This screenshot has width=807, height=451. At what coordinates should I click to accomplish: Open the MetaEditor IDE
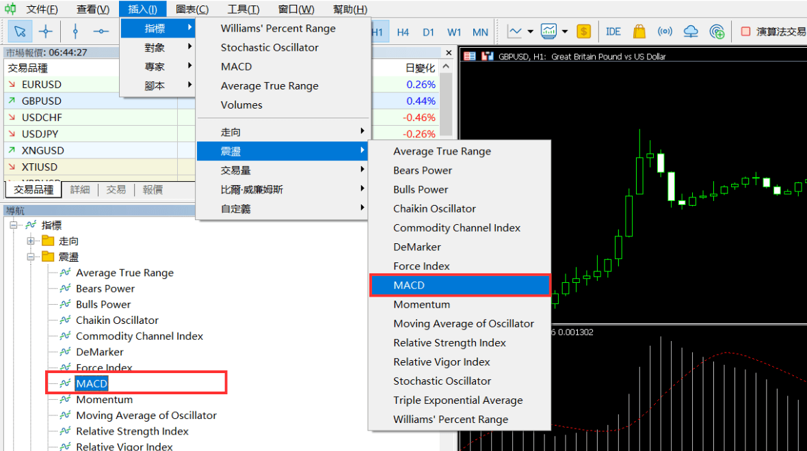coord(612,31)
